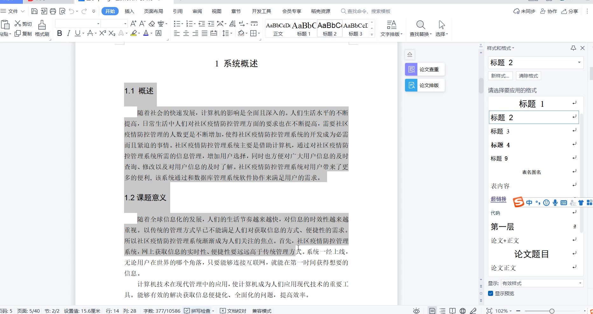Image resolution: width=593 pixels, height=314 pixels.
Task: Decrease font size with the A- icon
Action: tap(143, 24)
